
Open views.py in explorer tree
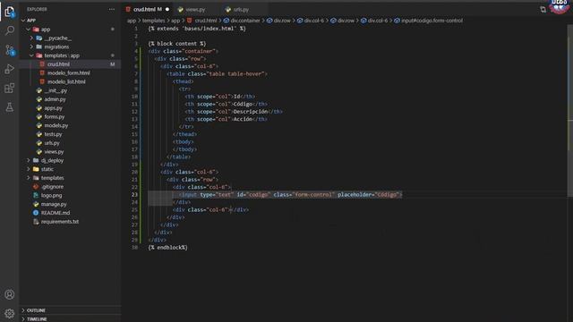pos(54,151)
